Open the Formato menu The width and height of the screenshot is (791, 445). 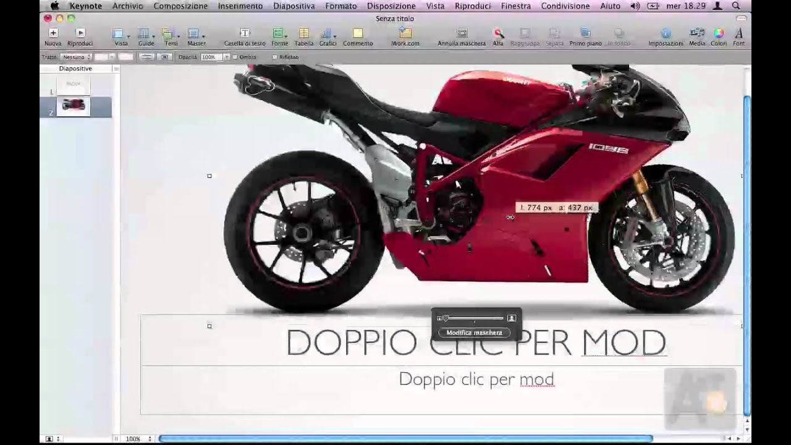point(341,6)
